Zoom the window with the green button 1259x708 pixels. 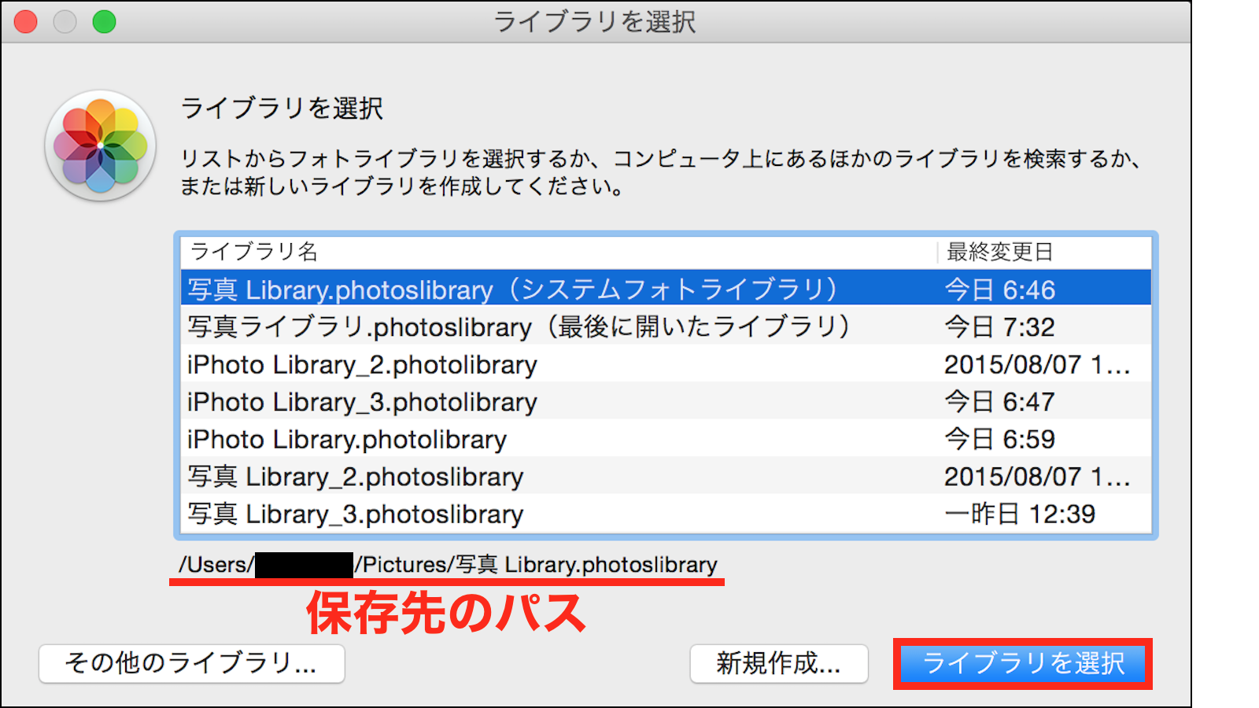104,21
